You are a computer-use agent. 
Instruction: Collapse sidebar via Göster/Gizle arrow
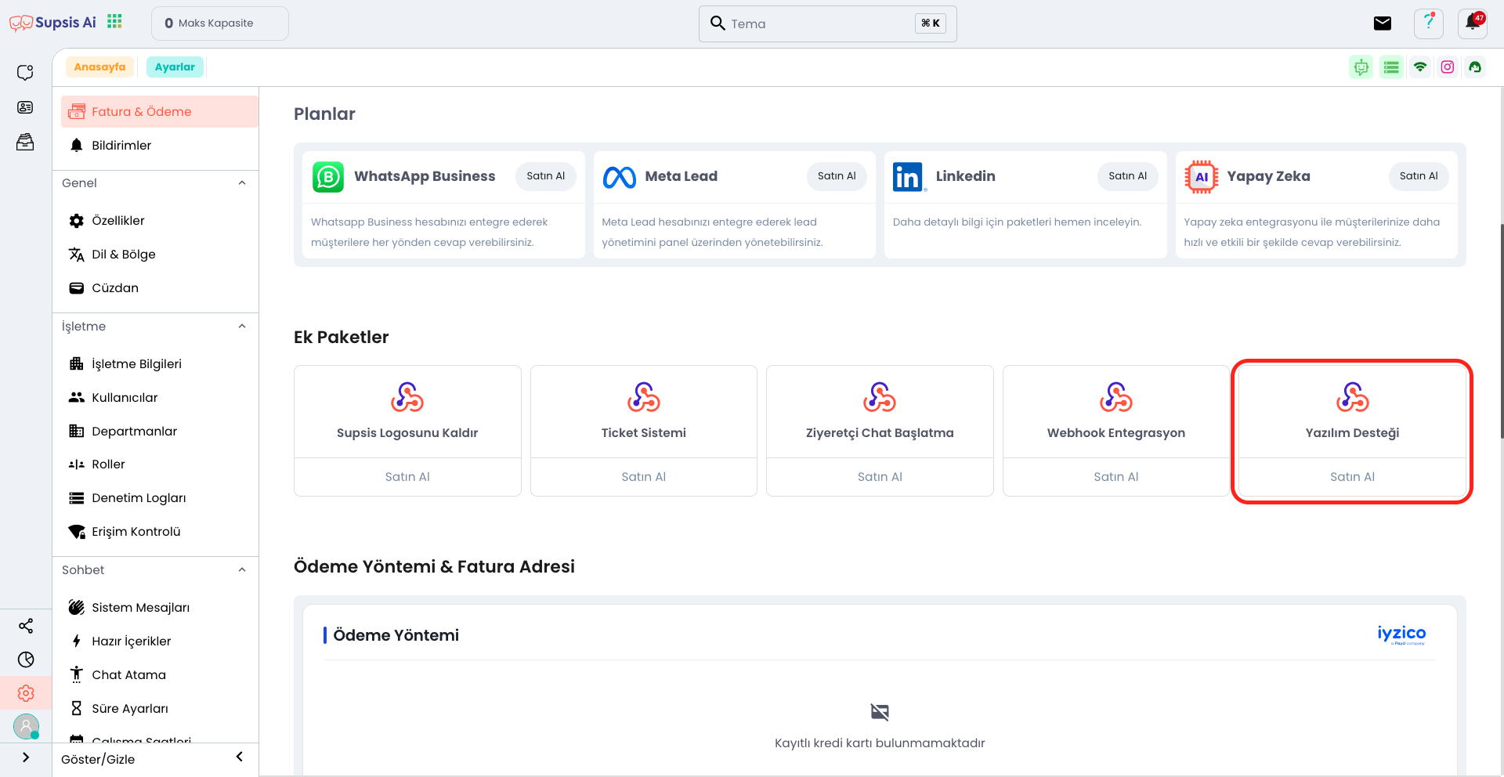[x=239, y=757]
